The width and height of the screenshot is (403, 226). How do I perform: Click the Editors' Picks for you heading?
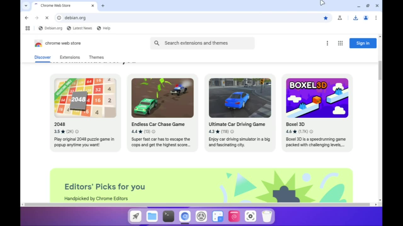[x=105, y=187]
